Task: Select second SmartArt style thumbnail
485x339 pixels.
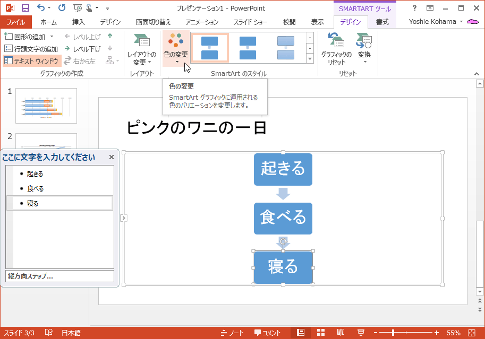Action: (x=248, y=48)
